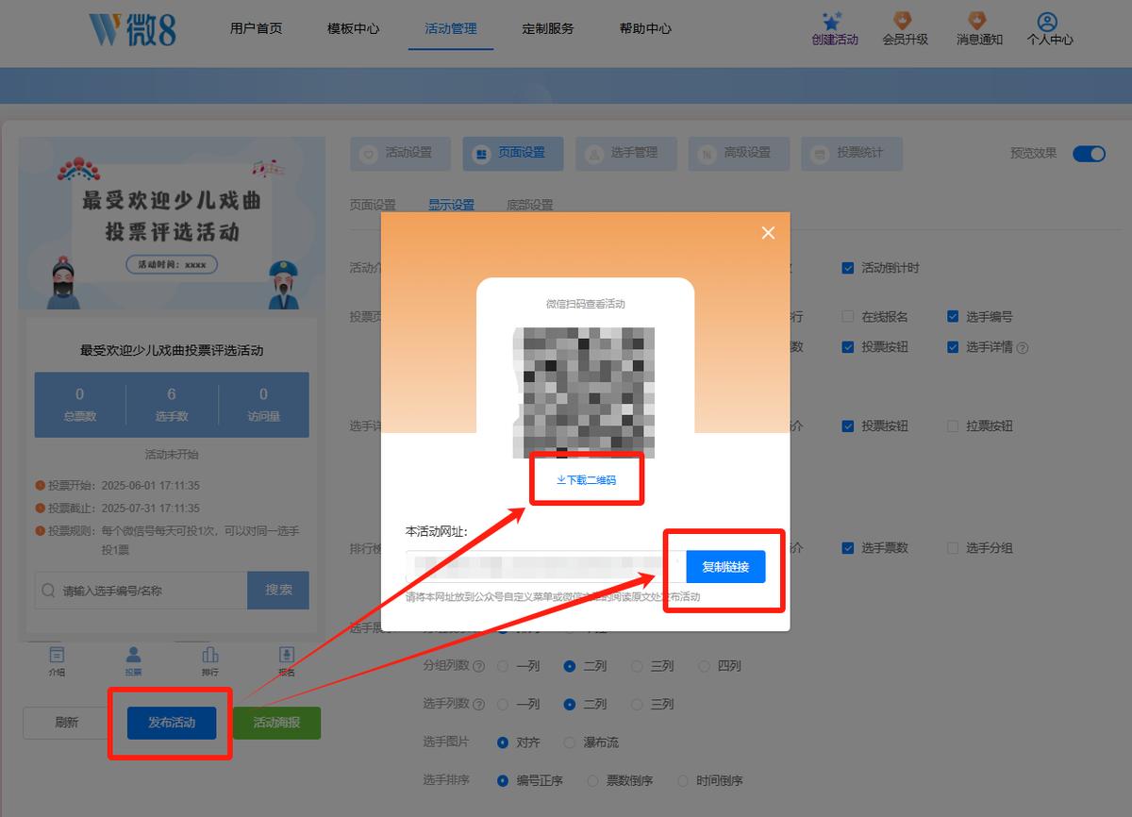The image size is (1132, 817).
Task: Switch to 页面设置 main tab with icon
Action: (512, 153)
